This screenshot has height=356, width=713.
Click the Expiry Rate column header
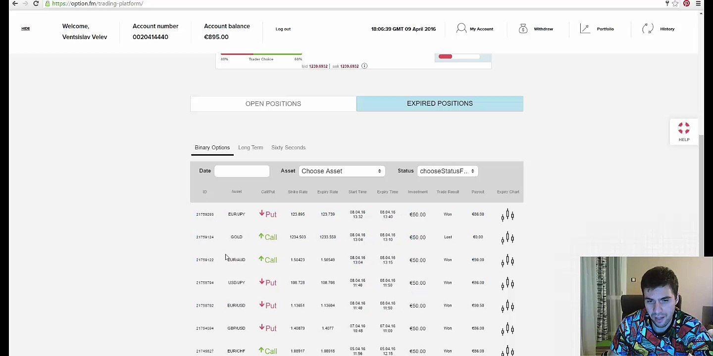click(328, 192)
